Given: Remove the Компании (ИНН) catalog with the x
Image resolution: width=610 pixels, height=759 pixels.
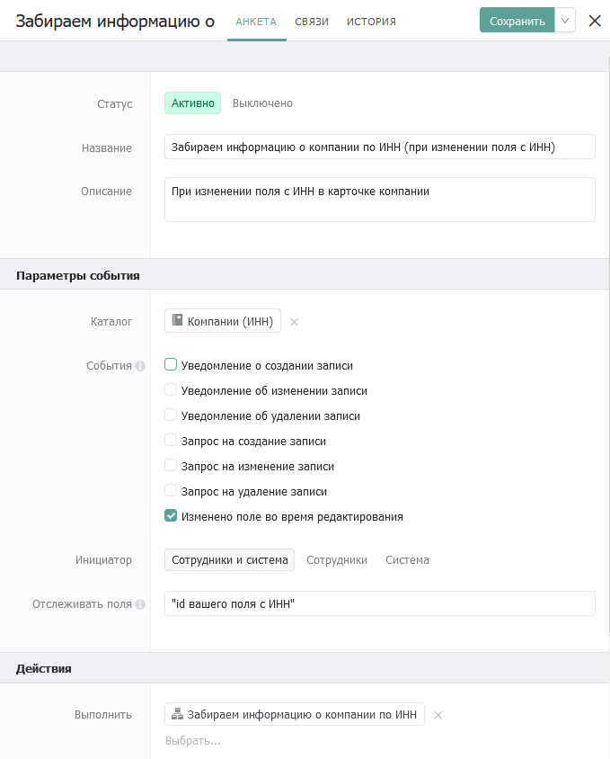Looking at the screenshot, I should click(294, 322).
